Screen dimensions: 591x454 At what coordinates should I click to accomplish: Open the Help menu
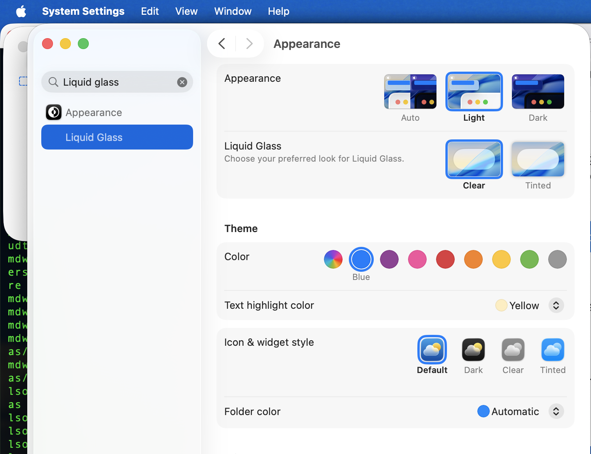[x=279, y=11]
